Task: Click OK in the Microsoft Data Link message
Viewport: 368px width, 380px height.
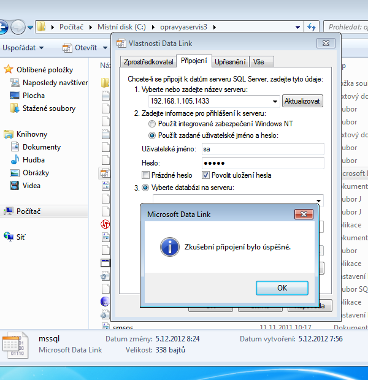Action: [x=282, y=288]
